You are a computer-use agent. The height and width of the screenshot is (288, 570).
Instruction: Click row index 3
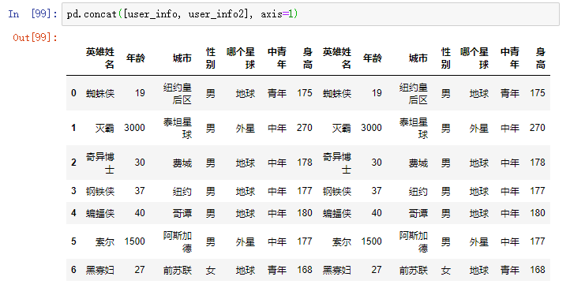73,191
